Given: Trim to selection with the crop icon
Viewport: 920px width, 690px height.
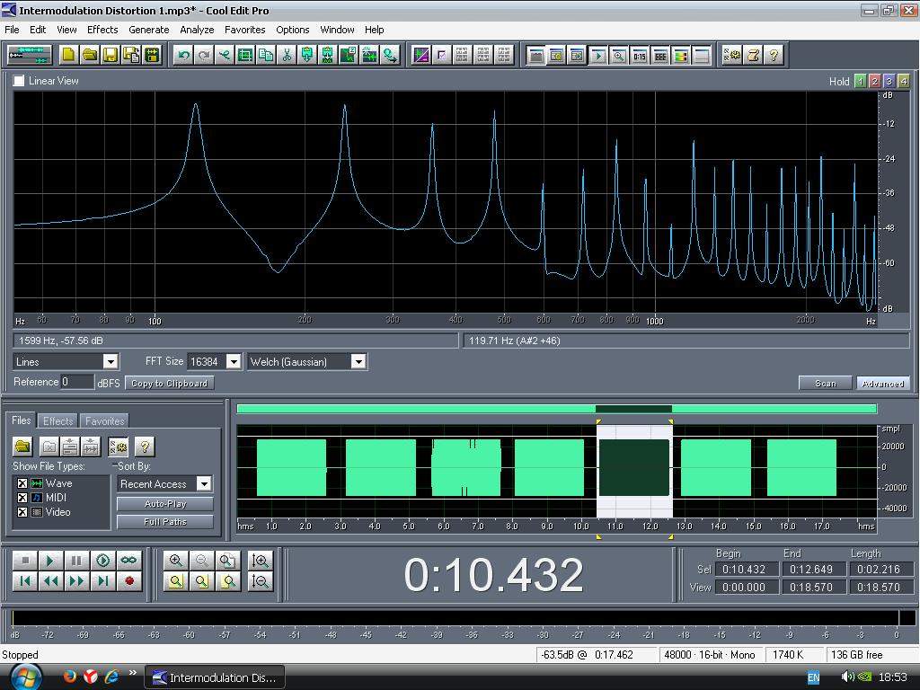Looking at the screenshot, I should point(245,55).
